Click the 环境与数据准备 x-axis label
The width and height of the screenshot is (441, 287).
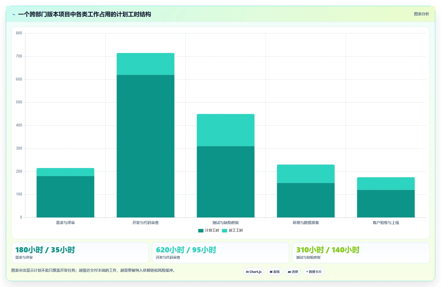[306, 223]
